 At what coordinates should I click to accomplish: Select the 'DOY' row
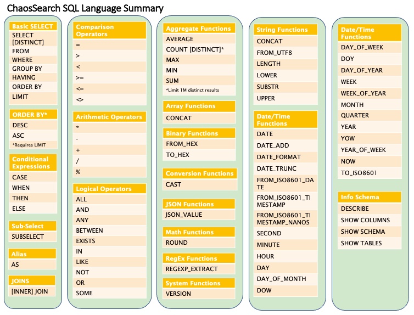[x=370, y=59]
